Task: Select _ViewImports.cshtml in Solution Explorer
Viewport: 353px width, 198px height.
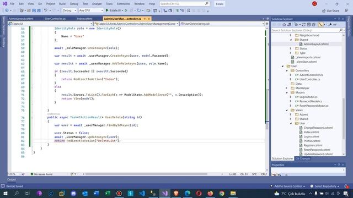Action: pos(308,57)
